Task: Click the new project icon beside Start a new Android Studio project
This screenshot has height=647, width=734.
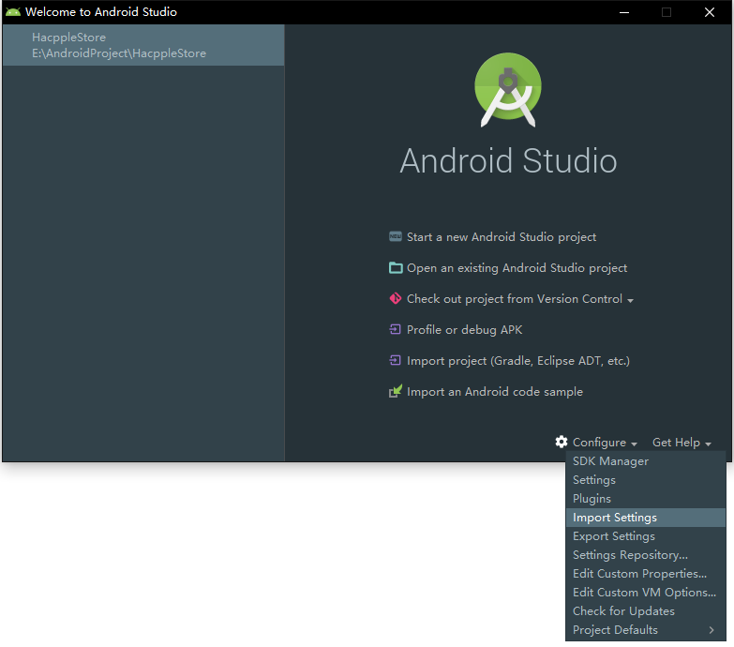Action: point(395,236)
